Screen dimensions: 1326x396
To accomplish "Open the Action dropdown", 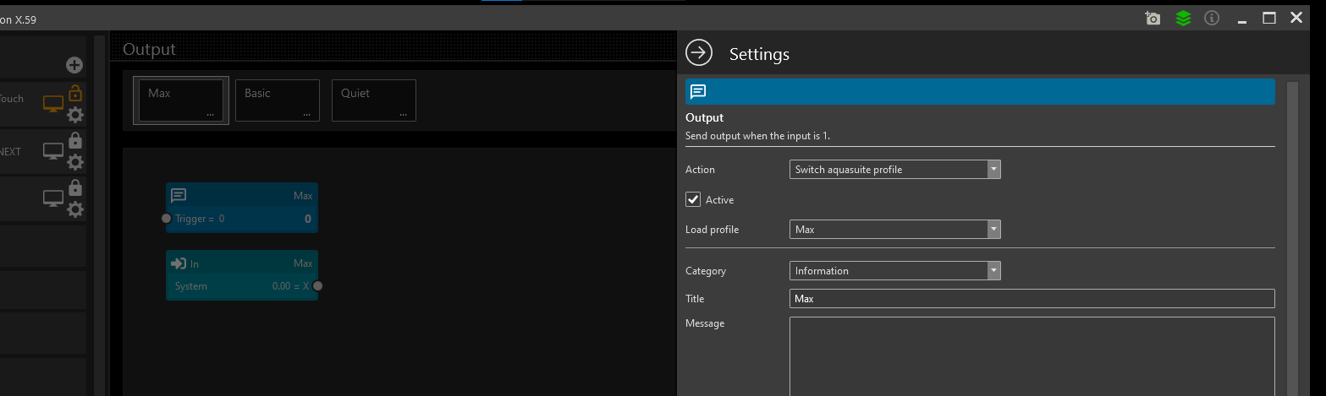I will 894,170.
